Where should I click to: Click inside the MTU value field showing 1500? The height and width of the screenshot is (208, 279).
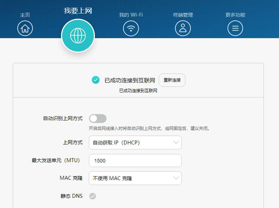coord(135,160)
